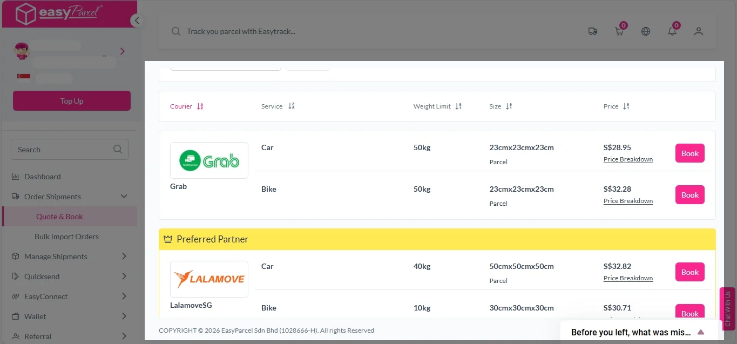Sort results by Weight Limit column

(437, 106)
